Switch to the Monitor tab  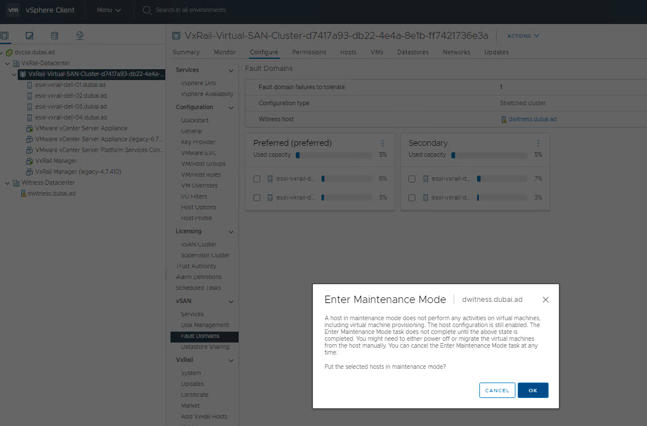pyautogui.click(x=225, y=53)
